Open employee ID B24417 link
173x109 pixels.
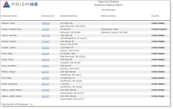pos(46,84)
